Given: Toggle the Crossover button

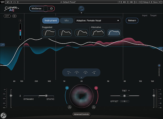Looking at the screenshot, I should click(159, 66).
